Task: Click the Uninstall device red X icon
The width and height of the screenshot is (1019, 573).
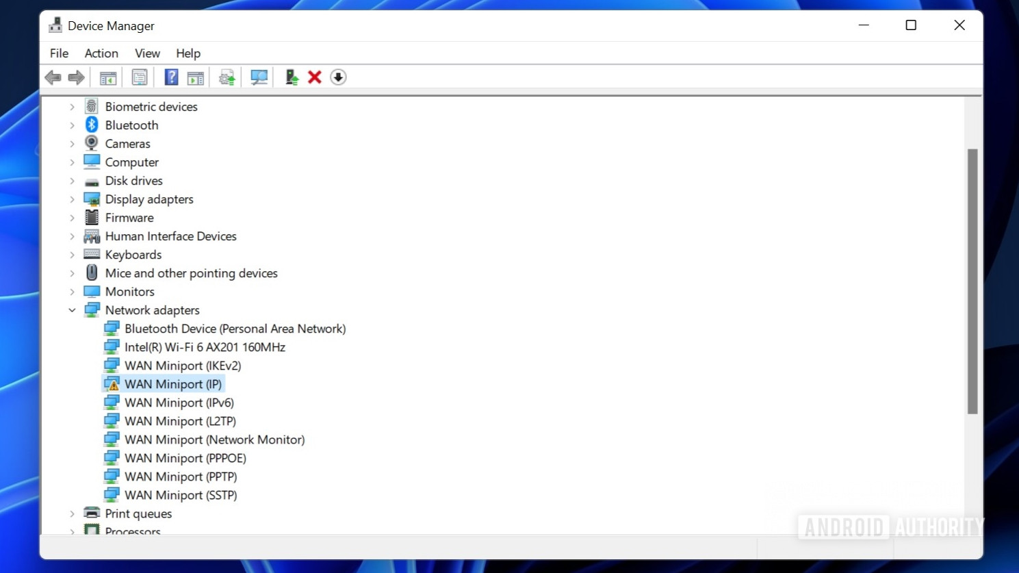Action: click(314, 77)
